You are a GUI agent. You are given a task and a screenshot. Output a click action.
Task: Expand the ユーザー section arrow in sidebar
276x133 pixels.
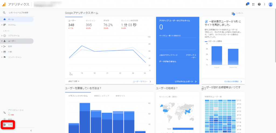[2, 41]
